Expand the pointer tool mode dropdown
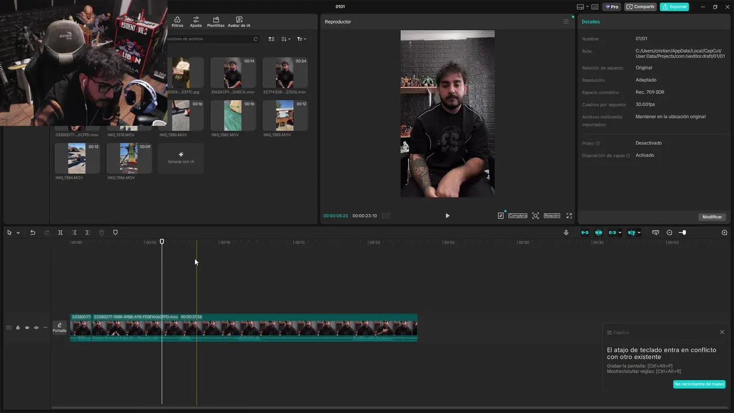 point(18,233)
